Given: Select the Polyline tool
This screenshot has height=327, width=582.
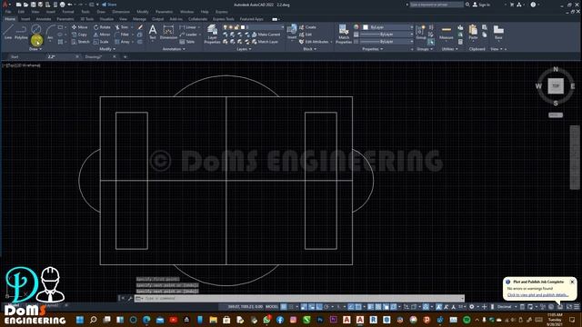Looking at the screenshot, I should coord(21,33).
